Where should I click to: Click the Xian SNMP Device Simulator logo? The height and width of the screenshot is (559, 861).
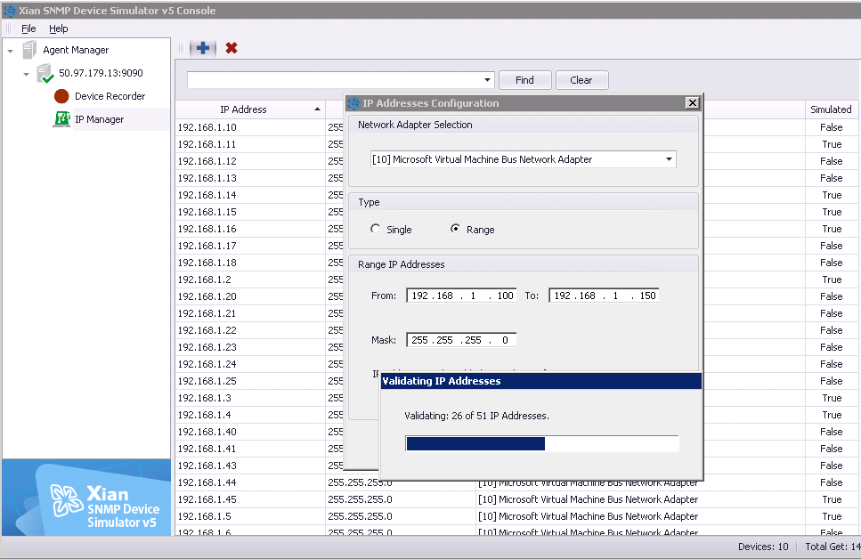click(86, 498)
